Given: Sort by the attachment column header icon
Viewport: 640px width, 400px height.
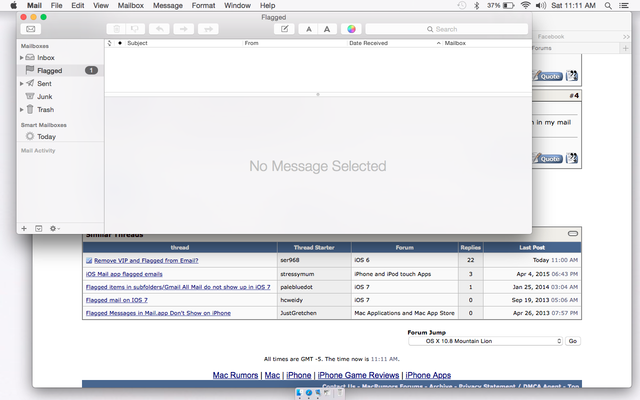Looking at the screenshot, I should click(x=110, y=43).
